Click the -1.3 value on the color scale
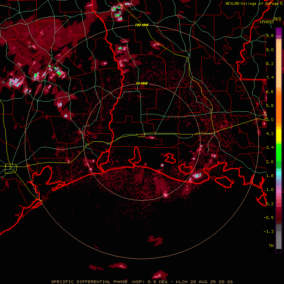 [x=269, y=232]
